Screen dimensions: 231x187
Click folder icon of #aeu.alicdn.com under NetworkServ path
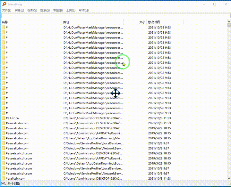(4, 148)
